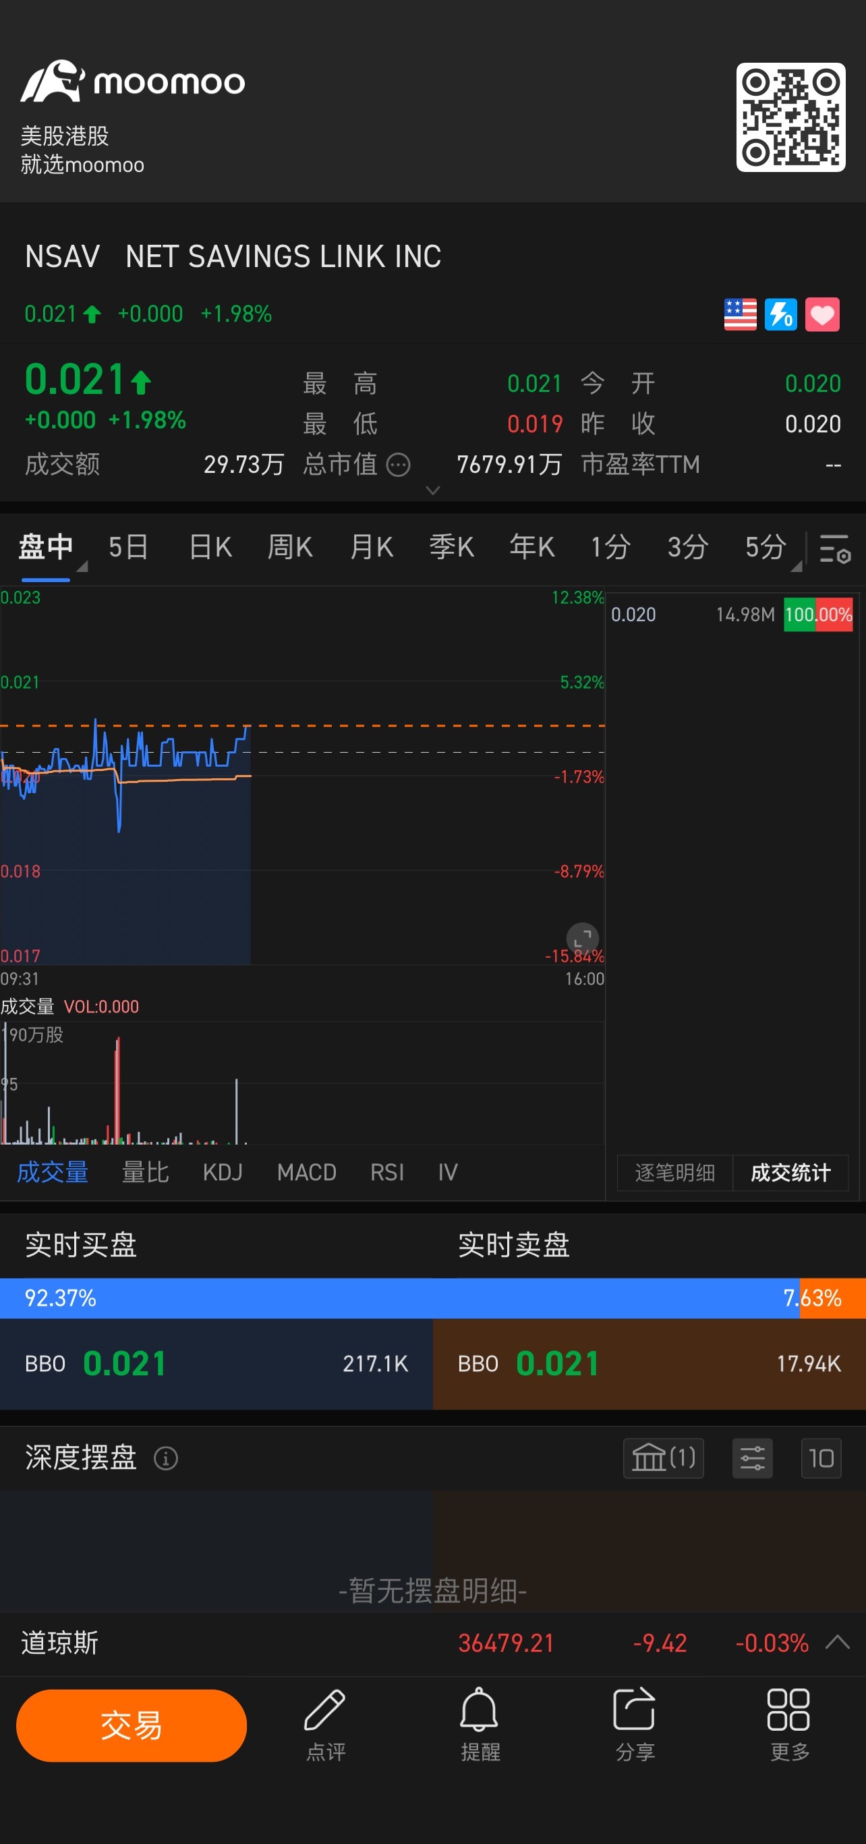Tap the volume bar chart
Image resolution: width=866 pixels, height=1844 pixels.
pyautogui.click(x=302, y=1083)
